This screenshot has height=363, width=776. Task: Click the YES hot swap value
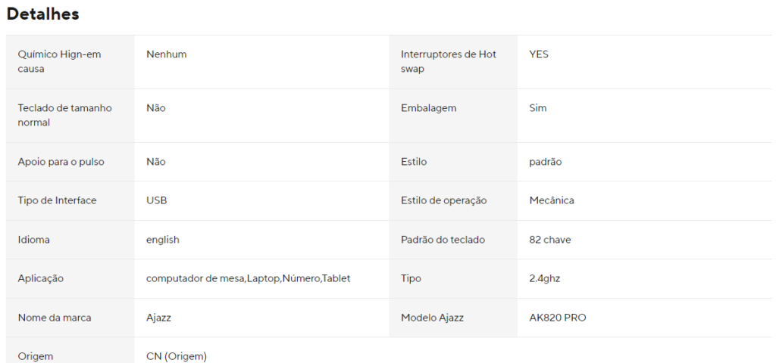[x=539, y=54]
